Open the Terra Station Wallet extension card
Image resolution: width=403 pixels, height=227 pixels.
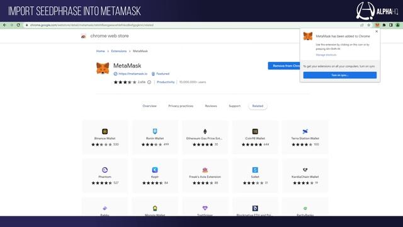click(305, 137)
